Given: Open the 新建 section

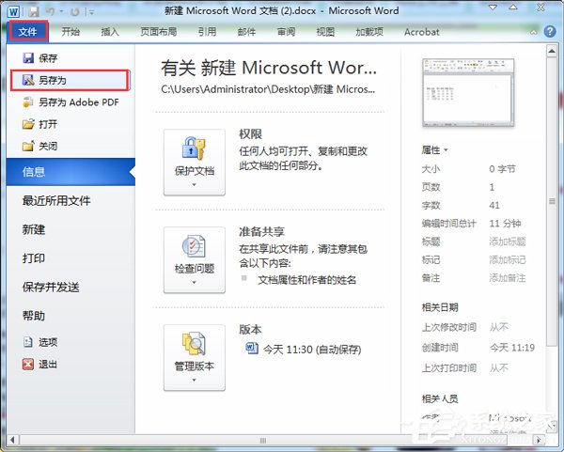Looking at the screenshot, I should 34,229.
